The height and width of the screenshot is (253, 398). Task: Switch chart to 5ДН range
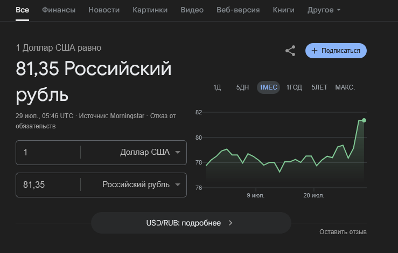242,87
